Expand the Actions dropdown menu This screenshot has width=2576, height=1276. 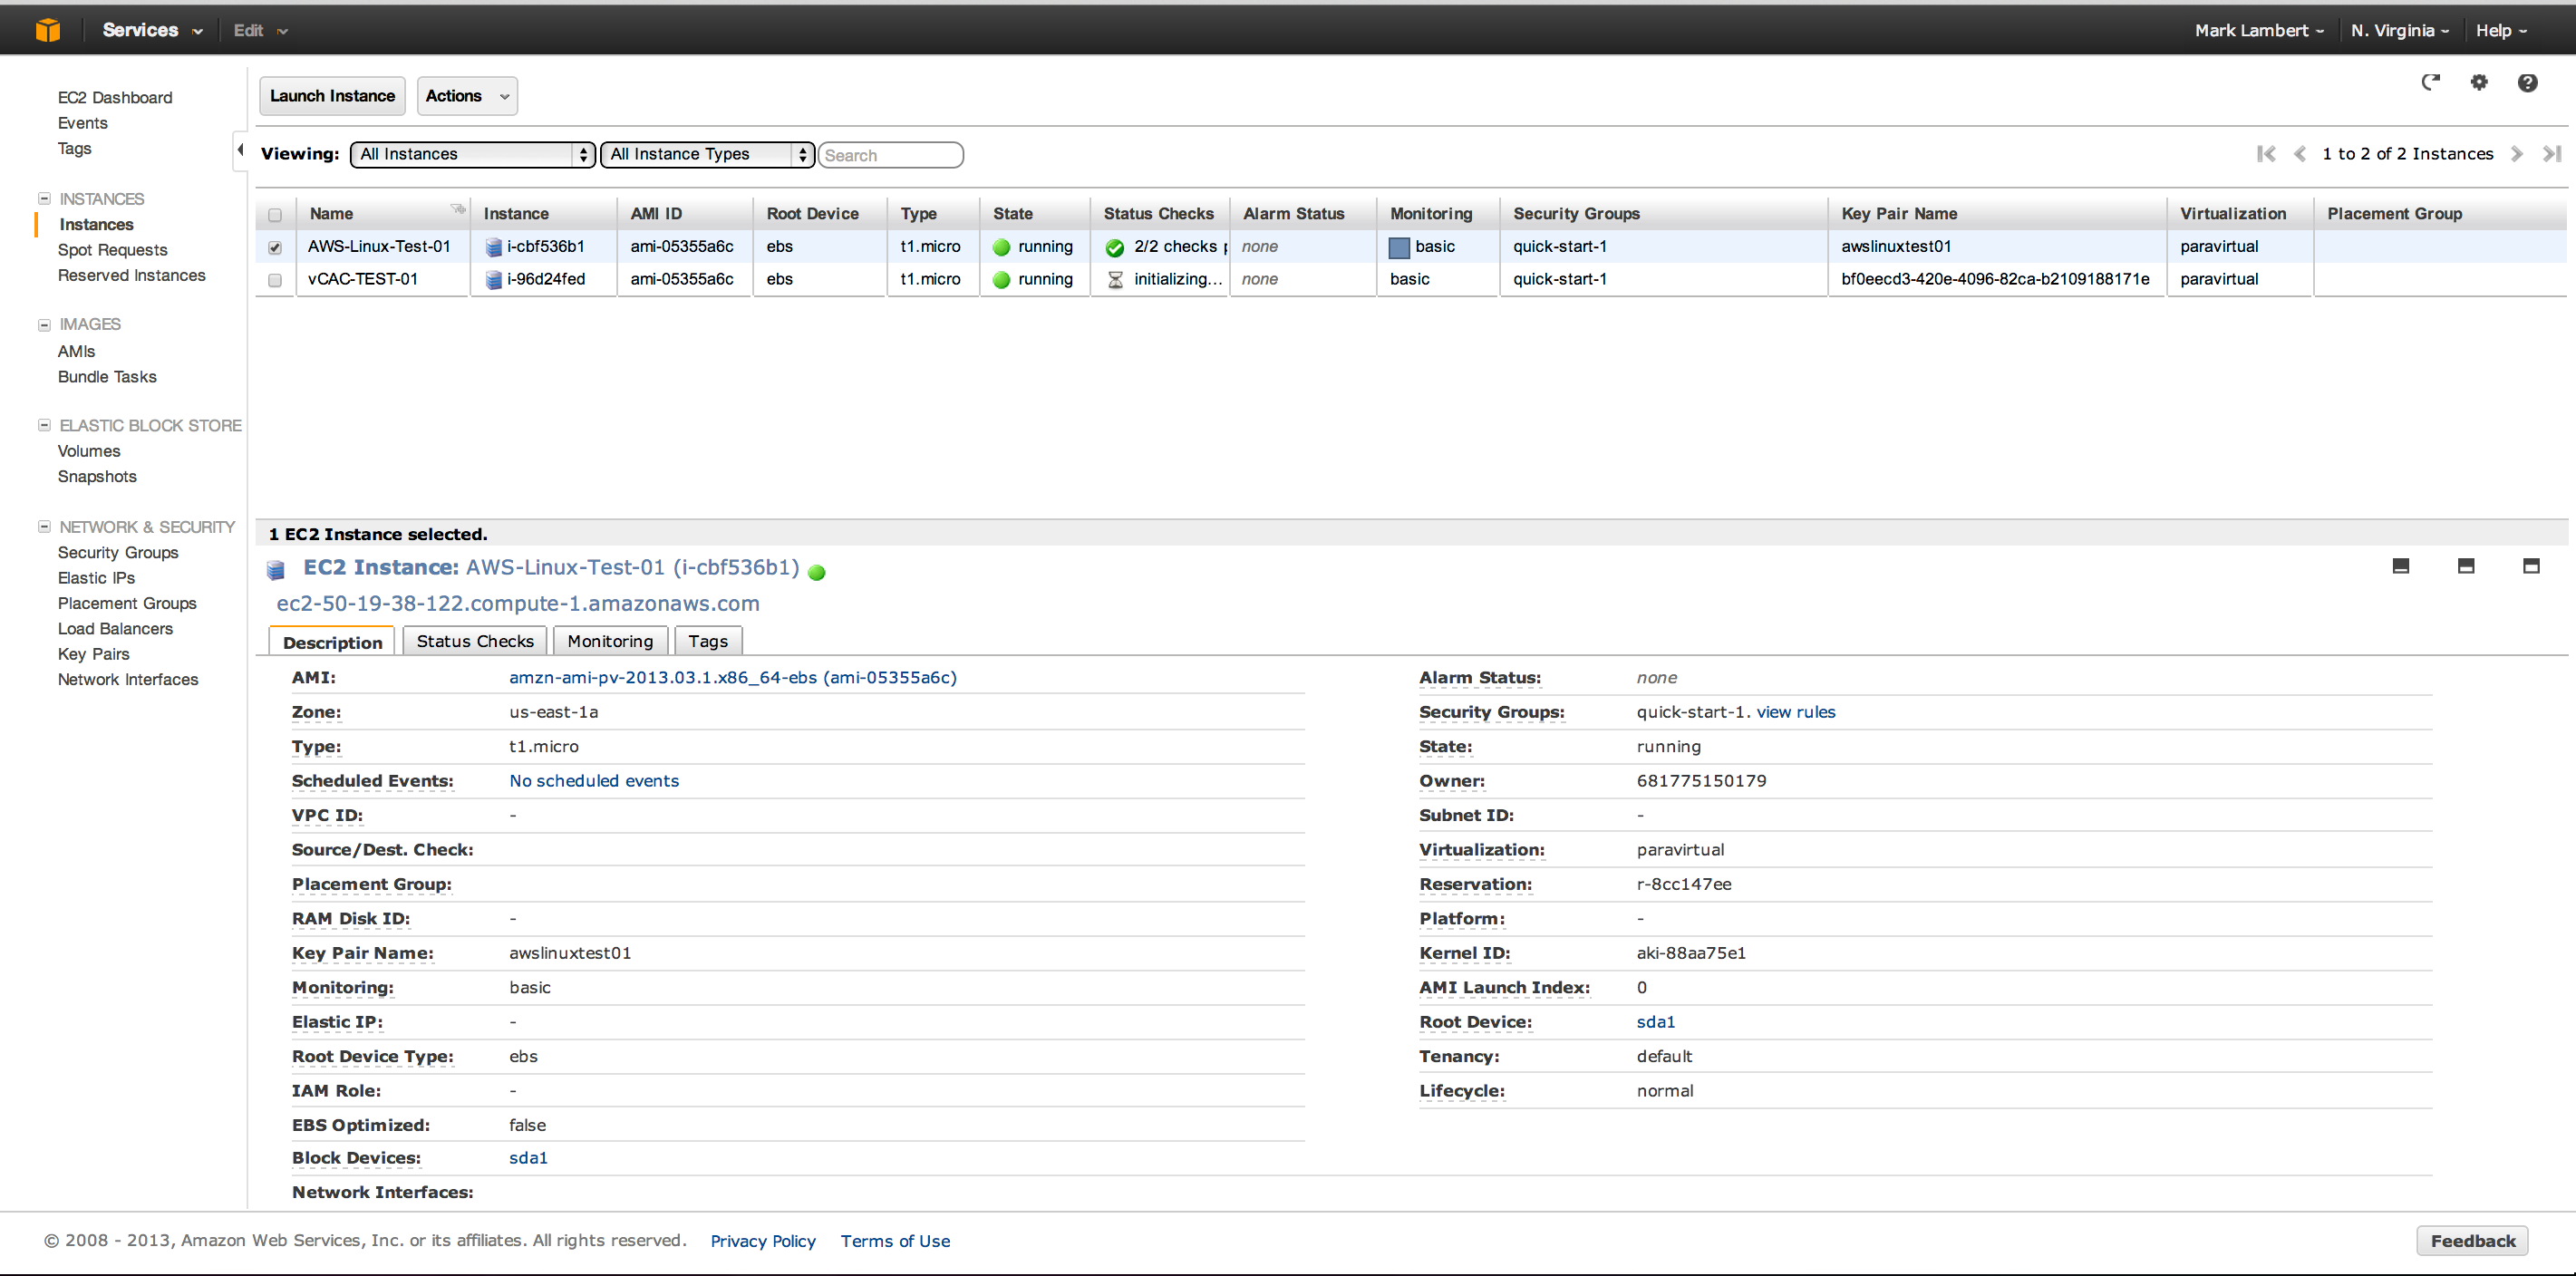point(467,96)
